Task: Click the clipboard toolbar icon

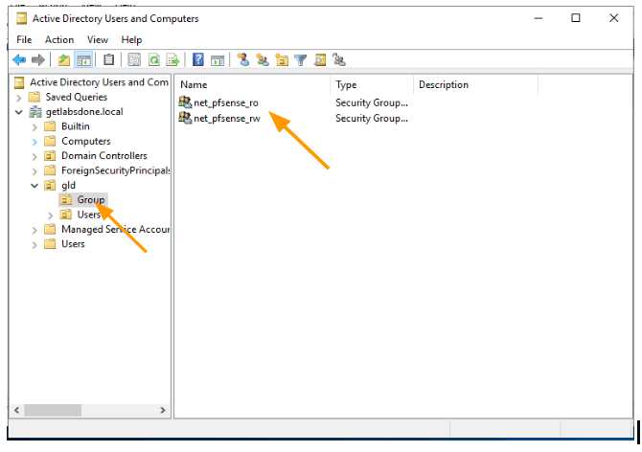Action: pyautogui.click(x=108, y=59)
